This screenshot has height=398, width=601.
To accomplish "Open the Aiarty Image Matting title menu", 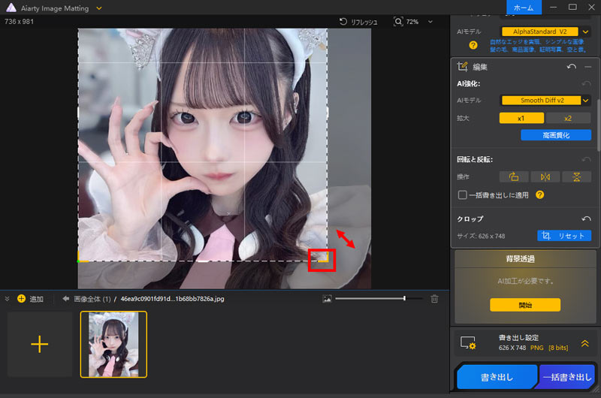I will coord(99,8).
